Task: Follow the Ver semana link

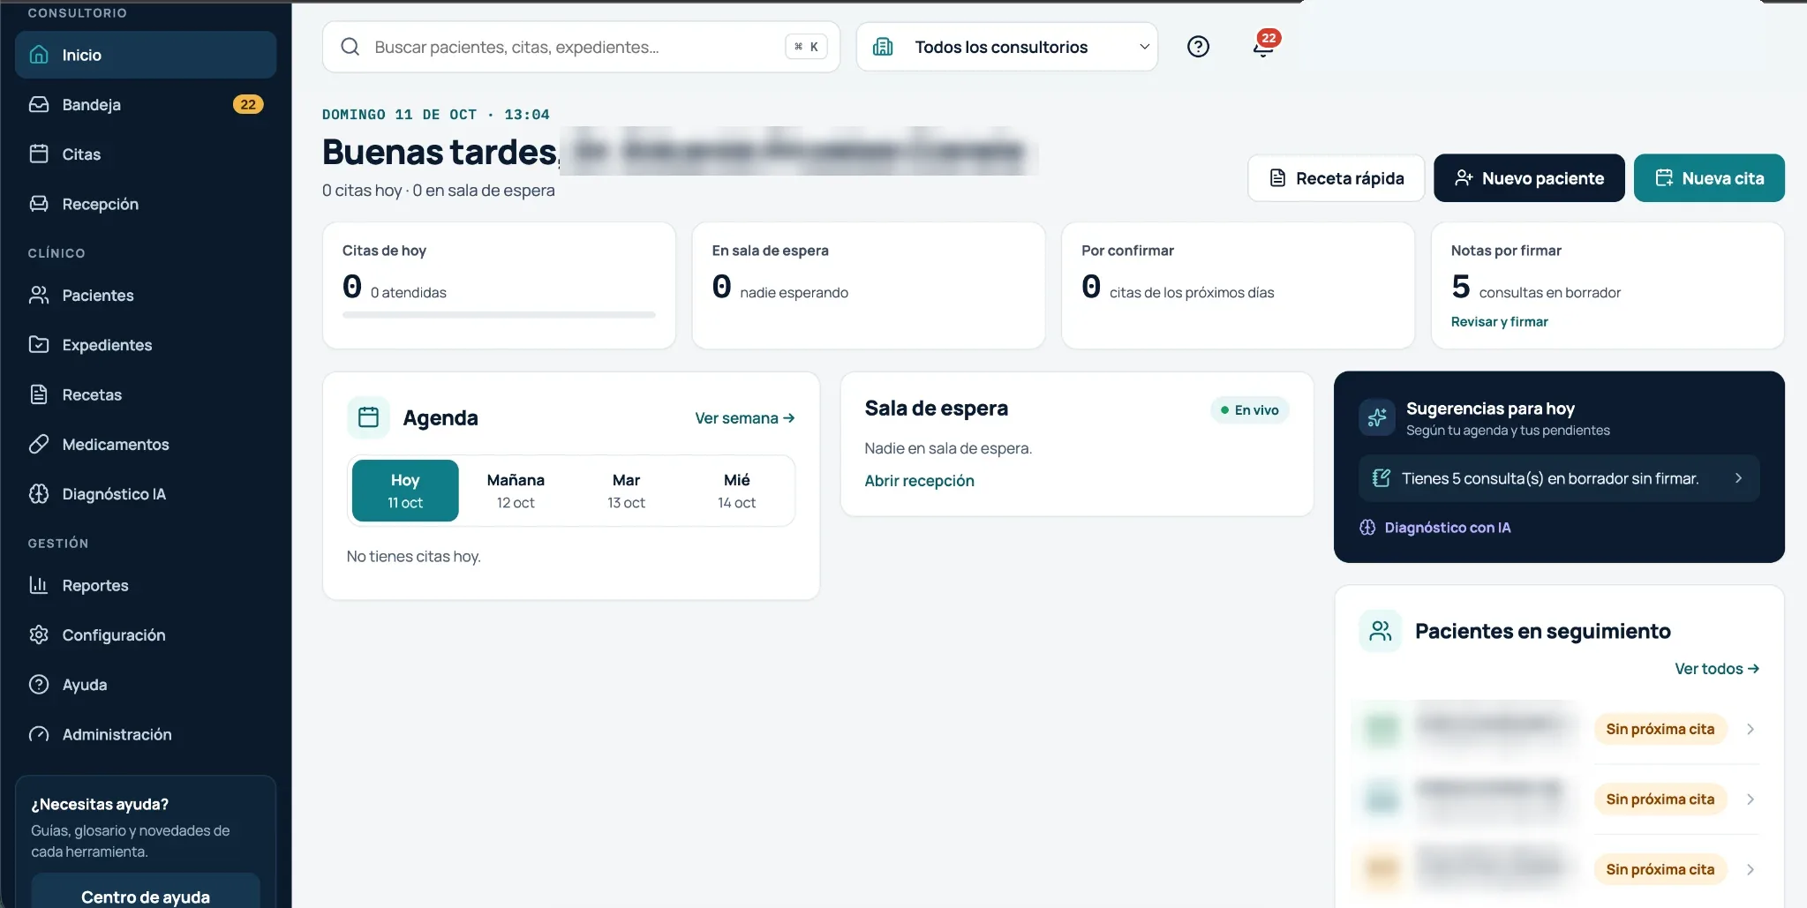Action: pyautogui.click(x=745, y=418)
